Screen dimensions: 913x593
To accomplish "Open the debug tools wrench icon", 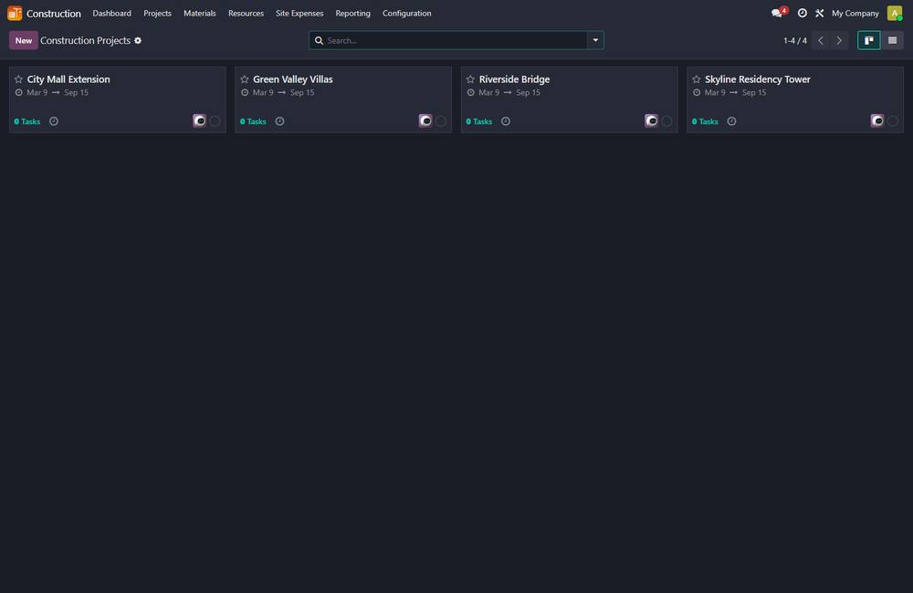I will pos(819,13).
